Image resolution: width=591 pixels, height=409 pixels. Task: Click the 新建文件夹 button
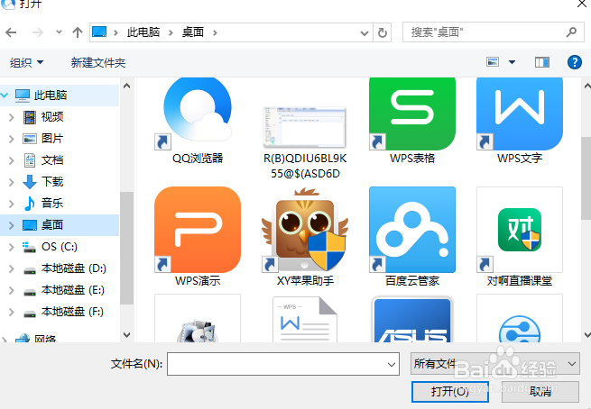click(x=98, y=62)
